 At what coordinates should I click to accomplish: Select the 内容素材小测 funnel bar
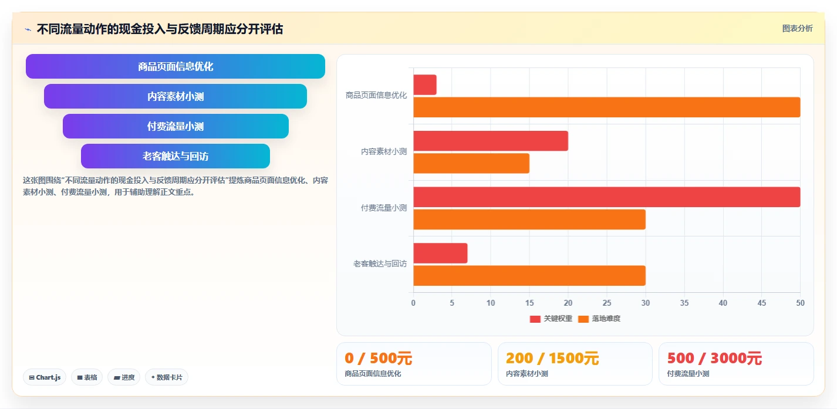[x=176, y=96]
